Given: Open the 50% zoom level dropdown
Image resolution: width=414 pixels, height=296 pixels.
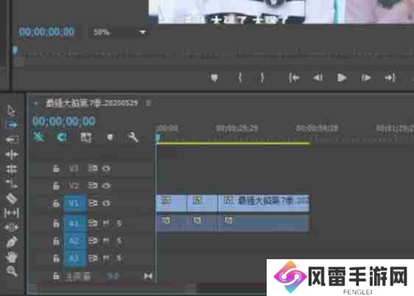Looking at the screenshot, I should point(118,32).
